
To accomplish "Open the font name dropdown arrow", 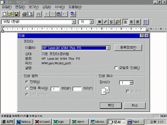I will pyautogui.click(x=73, y=22).
